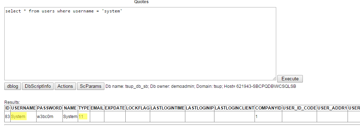Focus the SQL query text area
The height and width of the screenshot is (139, 360).
coord(140,44)
